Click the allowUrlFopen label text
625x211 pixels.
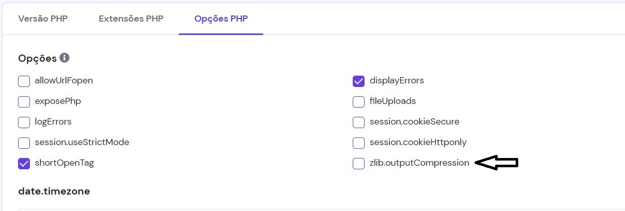tap(64, 80)
